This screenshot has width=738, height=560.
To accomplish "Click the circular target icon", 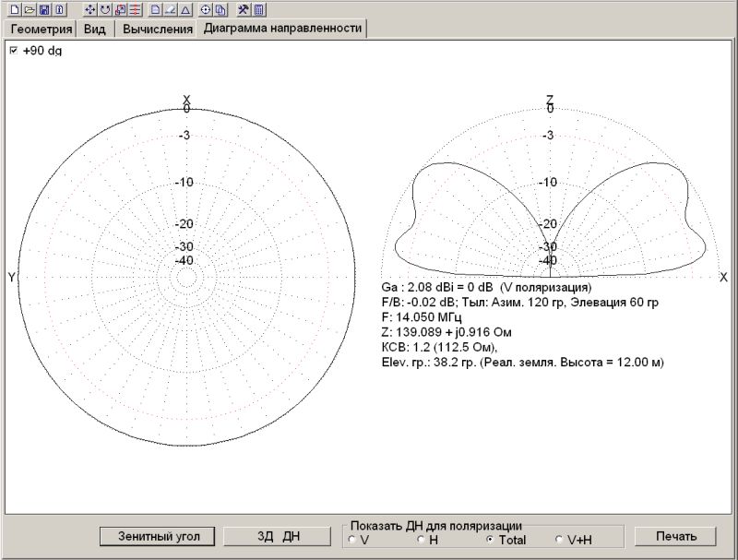I will [206, 9].
